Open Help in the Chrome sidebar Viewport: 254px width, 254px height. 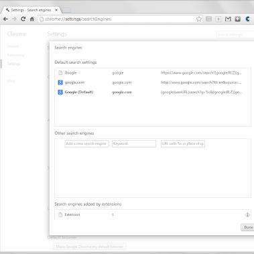click(x=11, y=81)
